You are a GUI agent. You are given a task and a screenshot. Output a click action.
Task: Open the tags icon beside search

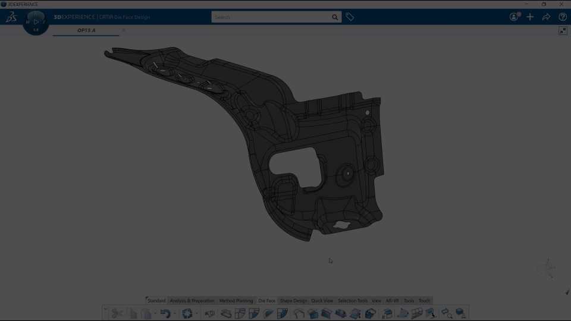pyautogui.click(x=350, y=17)
